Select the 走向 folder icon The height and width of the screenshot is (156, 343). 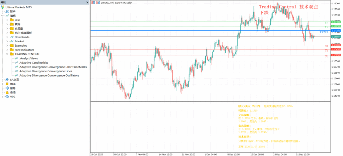pyautogui.click(x=12, y=20)
